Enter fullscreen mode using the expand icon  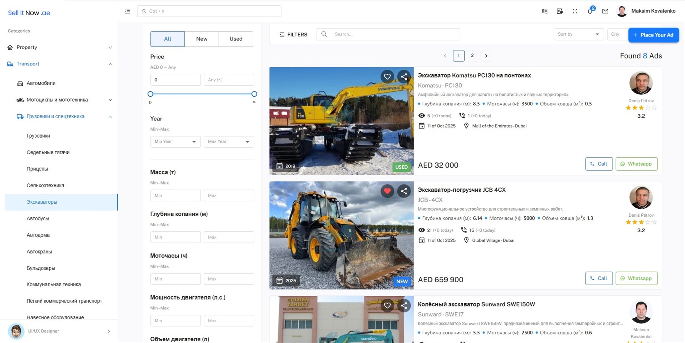click(575, 11)
